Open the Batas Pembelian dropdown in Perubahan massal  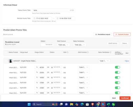pyautogui.click(x=80, y=45)
